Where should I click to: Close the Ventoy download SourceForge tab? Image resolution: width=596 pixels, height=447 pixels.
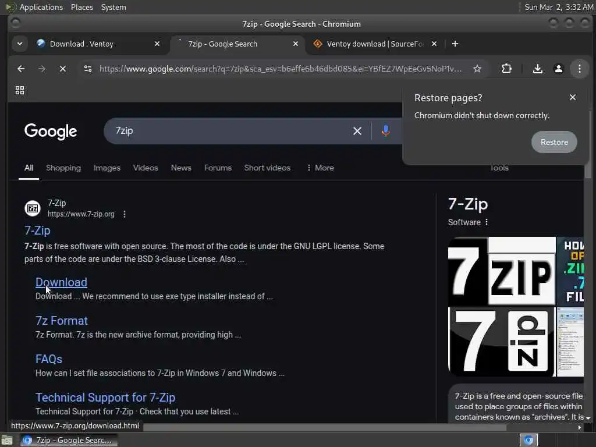[x=434, y=44]
